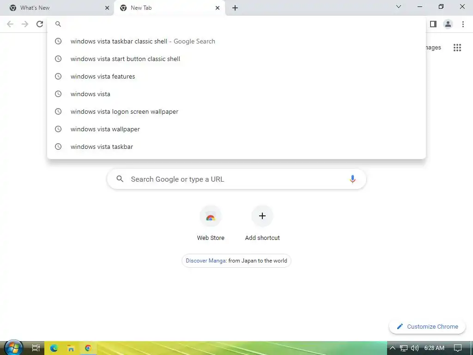
Task: Open the Web Store shortcut
Action: point(211,223)
